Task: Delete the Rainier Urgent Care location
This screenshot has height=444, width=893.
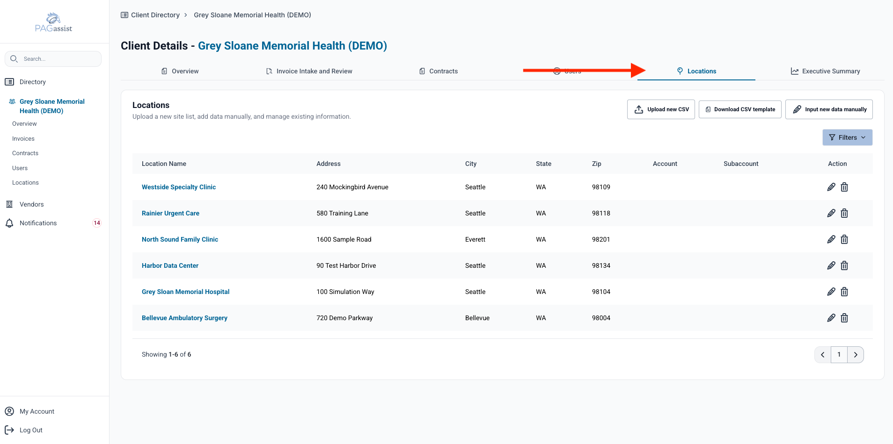Action: pyautogui.click(x=844, y=213)
